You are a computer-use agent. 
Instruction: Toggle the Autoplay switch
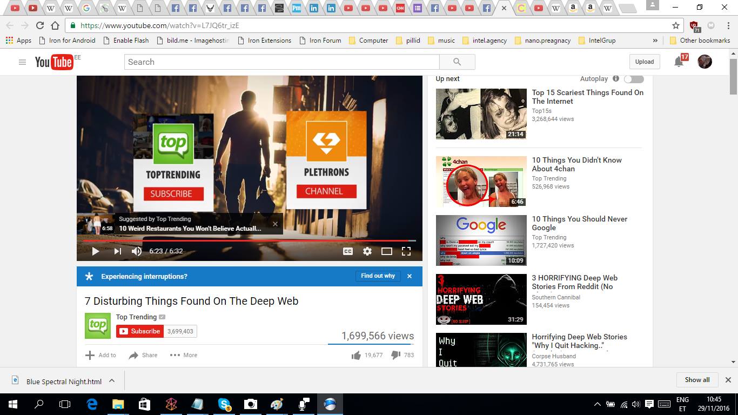coord(634,79)
